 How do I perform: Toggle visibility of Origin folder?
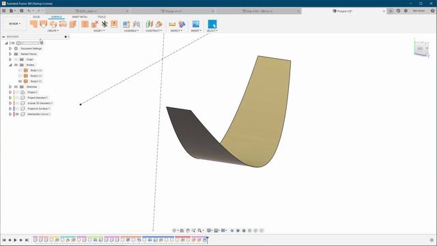tap(16, 59)
